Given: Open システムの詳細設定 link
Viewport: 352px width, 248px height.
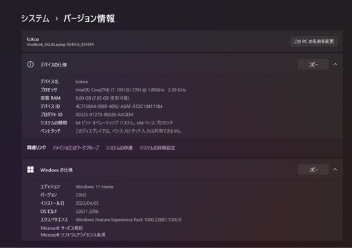Looking at the screenshot, I should pyautogui.click(x=157, y=148).
